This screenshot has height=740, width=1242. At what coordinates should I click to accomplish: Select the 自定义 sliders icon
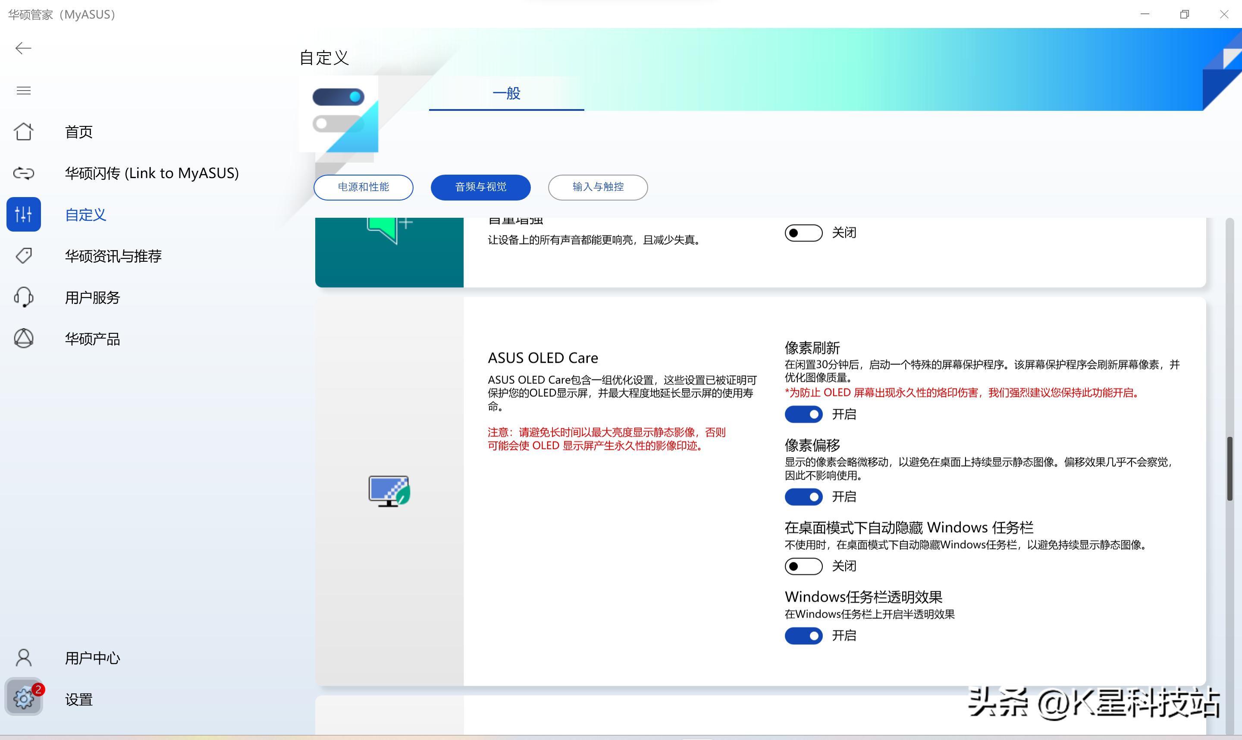pyautogui.click(x=23, y=214)
